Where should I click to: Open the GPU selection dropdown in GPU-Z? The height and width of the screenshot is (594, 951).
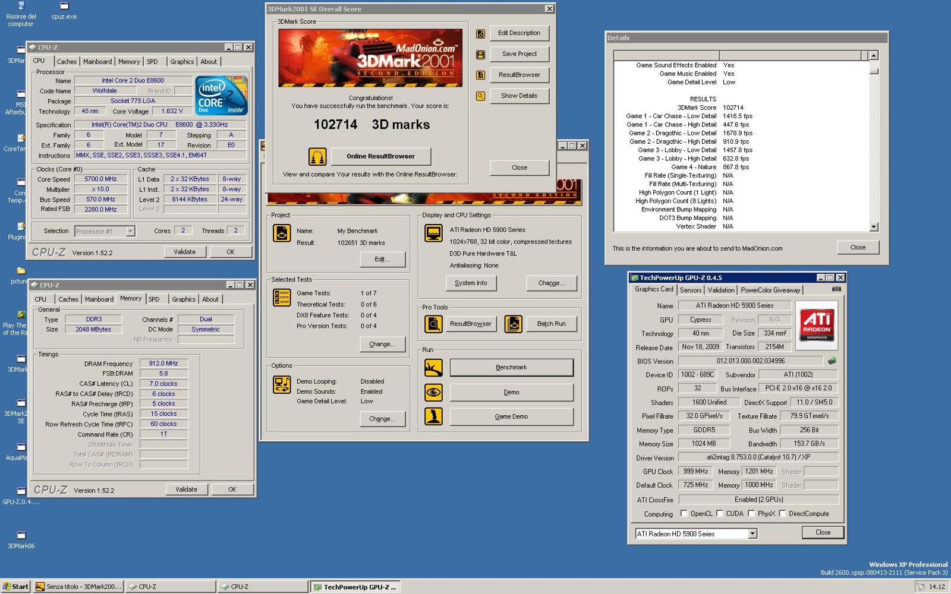(752, 534)
